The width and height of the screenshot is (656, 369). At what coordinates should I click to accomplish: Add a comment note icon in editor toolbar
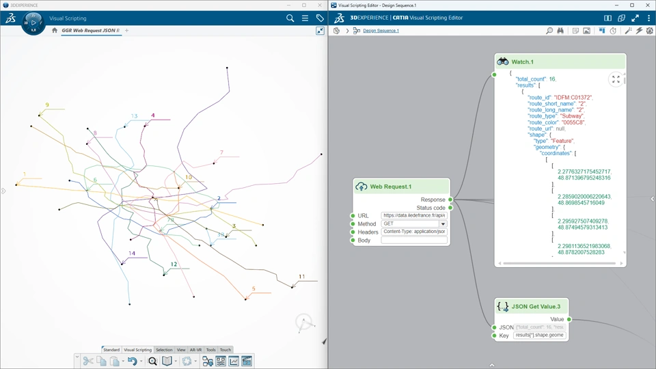(575, 31)
